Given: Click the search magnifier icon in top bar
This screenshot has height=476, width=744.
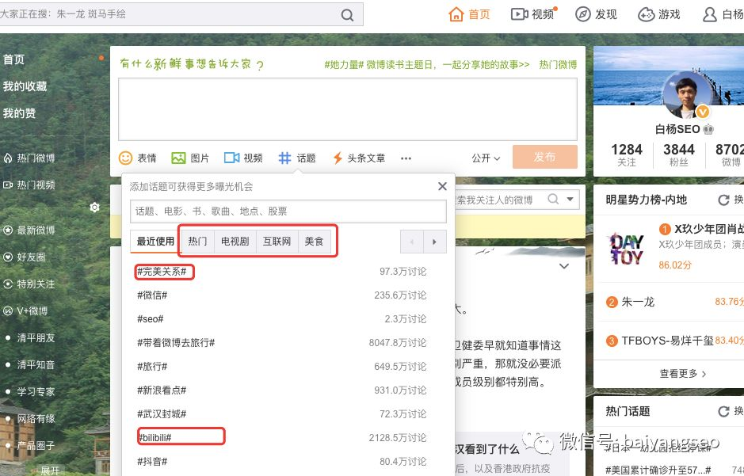Looking at the screenshot, I should coord(347,15).
